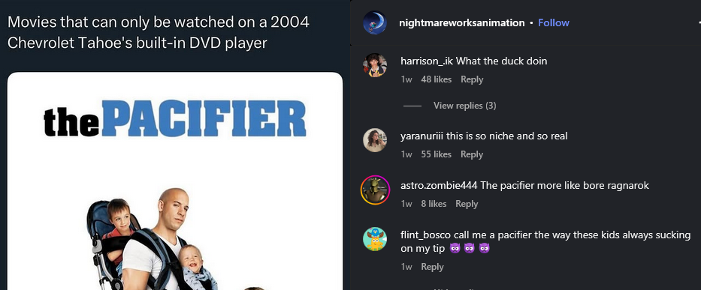
Task: Open the harrison_.ik username link
Action: (x=427, y=61)
